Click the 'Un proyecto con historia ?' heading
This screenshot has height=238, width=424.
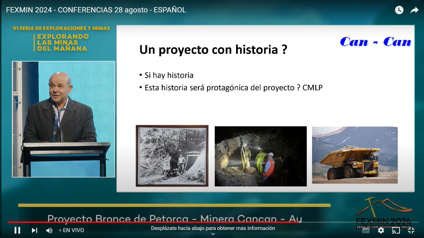[x=213, y=50]
